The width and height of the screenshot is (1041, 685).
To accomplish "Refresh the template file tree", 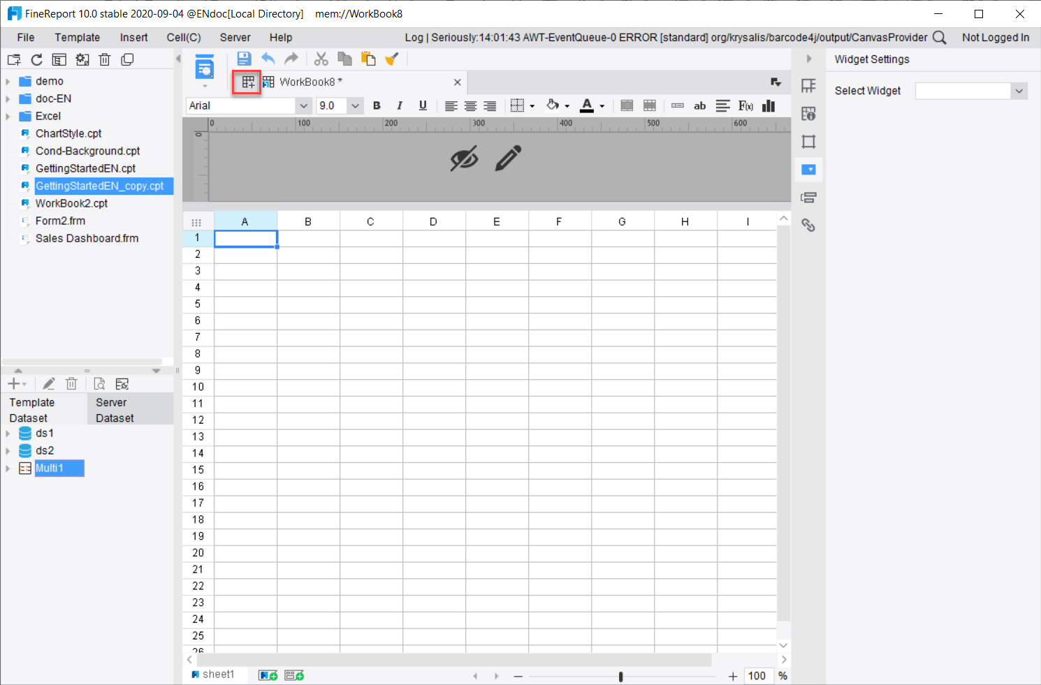I will (37, 59).
